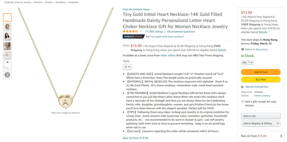This screenshot has height=142, width=287.
Task: Click the star rating icons
Action: click(x=130, y=31)
